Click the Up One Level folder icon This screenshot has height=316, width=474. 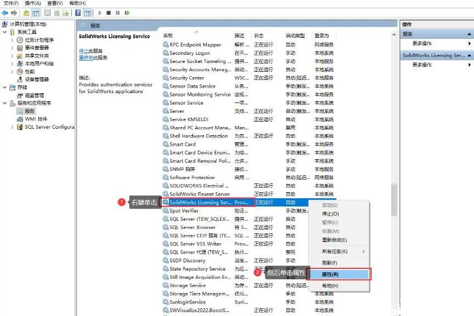pos(26,13)
